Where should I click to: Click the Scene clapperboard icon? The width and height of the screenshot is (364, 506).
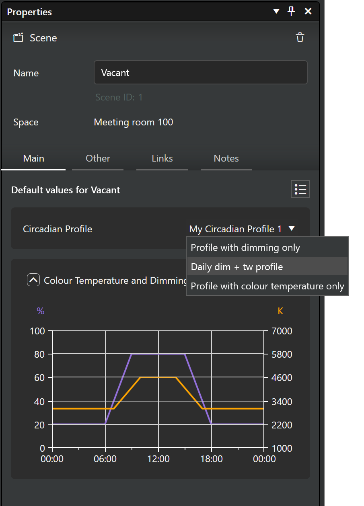click(x=18, y=38)
